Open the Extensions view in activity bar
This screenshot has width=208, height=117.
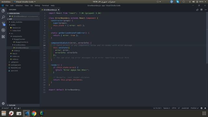3,37
